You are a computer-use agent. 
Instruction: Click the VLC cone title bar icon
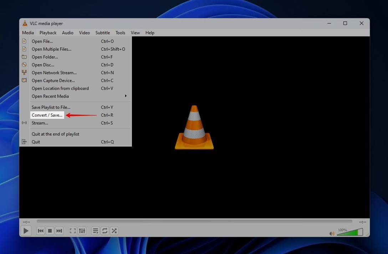pos(25,23)
